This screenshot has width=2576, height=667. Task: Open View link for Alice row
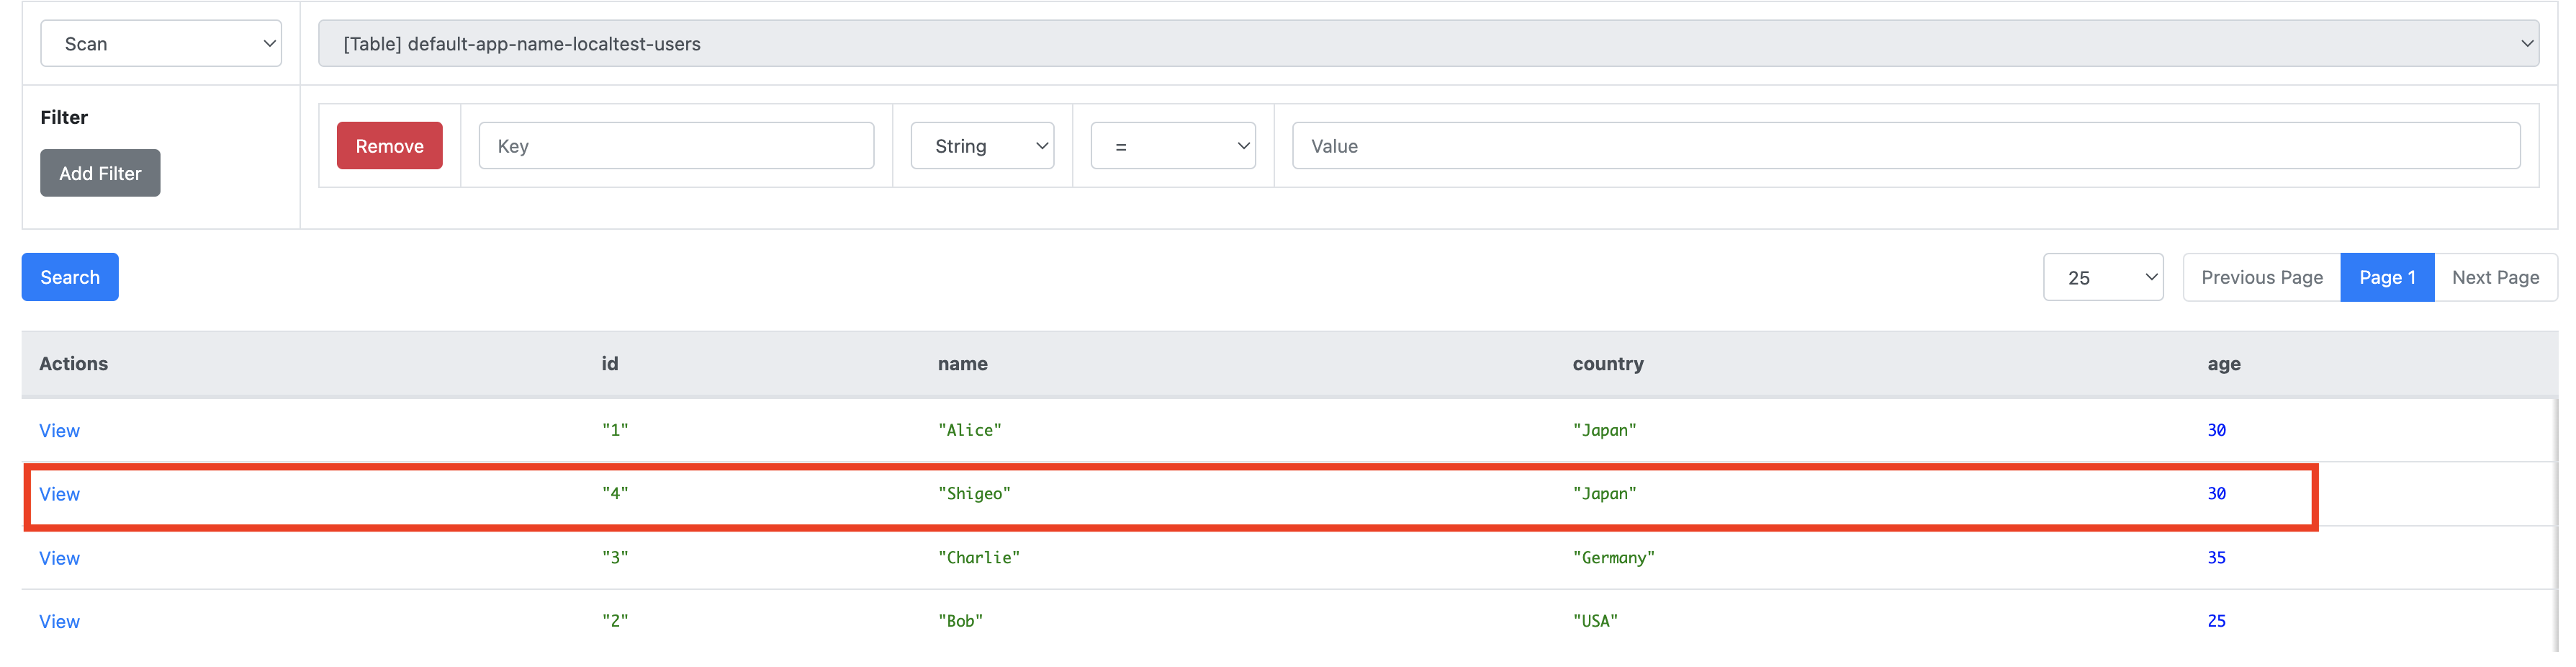coord(59,431)
